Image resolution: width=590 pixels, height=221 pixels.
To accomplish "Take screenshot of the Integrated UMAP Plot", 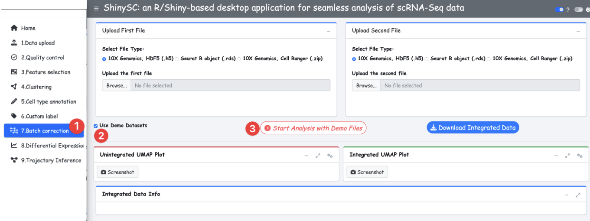I will 367,172.
